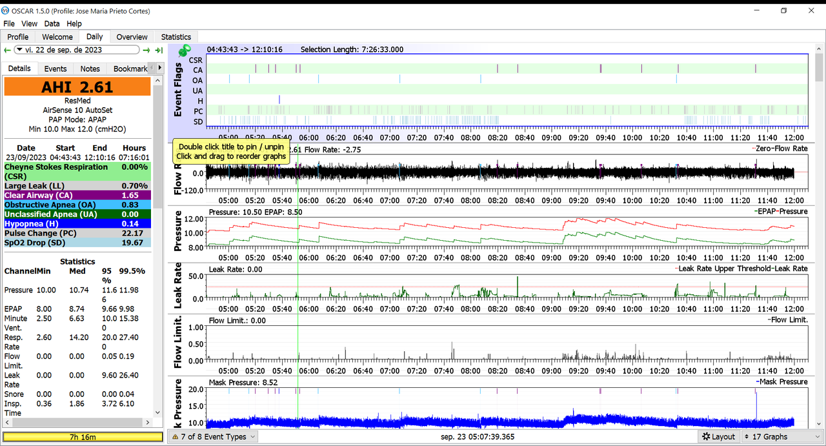This screenshot has height=446, width=826.
Task: Click the session hours '07:16:01' value
Action: [x=134, y=157]
